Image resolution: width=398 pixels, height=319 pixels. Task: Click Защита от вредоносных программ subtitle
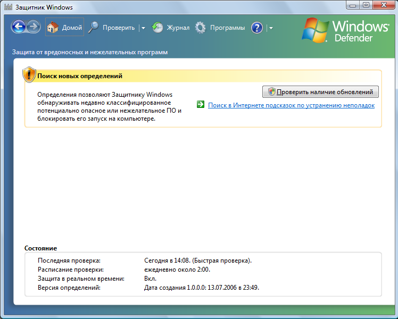tap(90, 52)
